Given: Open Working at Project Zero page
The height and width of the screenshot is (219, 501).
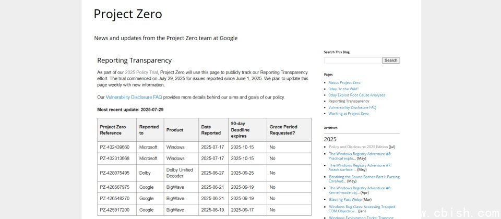Looking at the screenshot, I should (348, 114).
